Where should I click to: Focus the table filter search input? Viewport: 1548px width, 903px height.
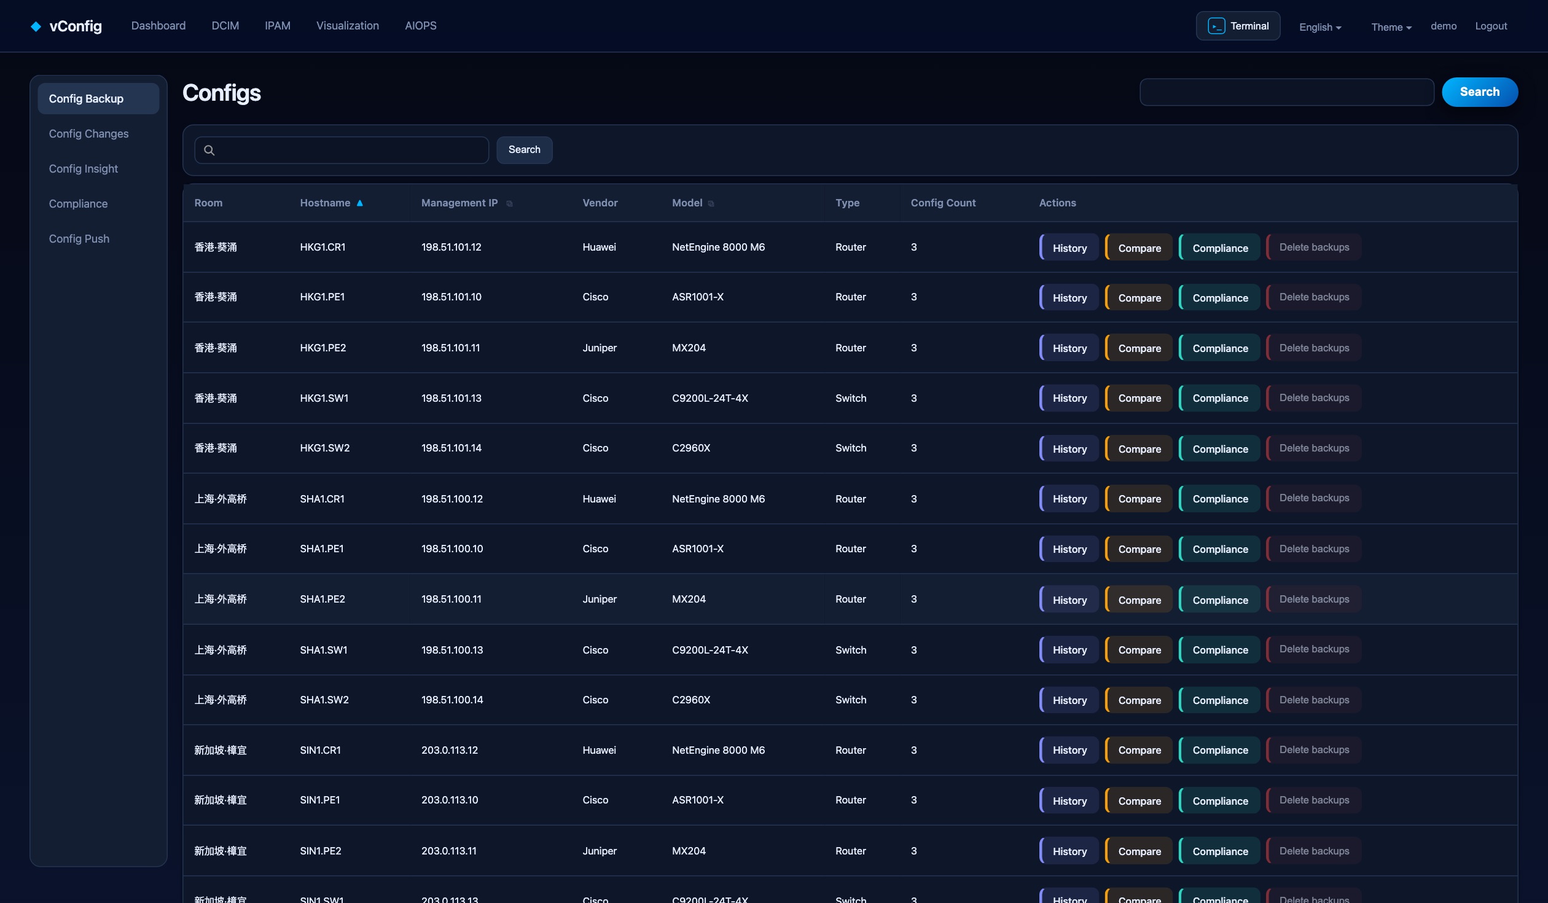pos(342,150)
